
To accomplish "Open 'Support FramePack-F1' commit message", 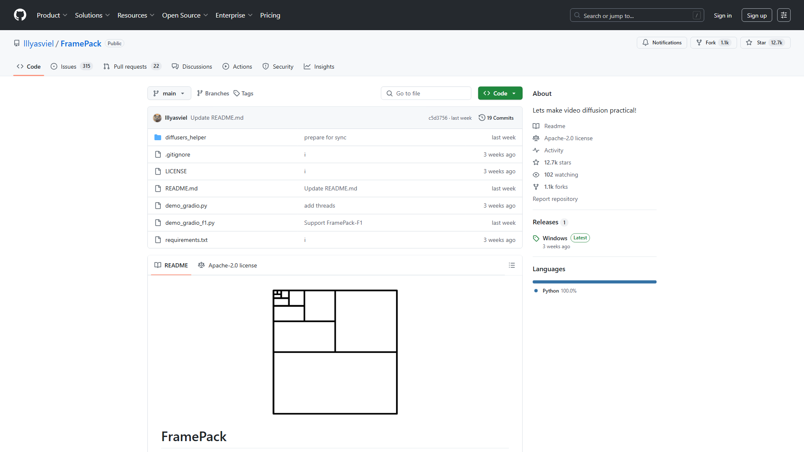I will (333, 223).
